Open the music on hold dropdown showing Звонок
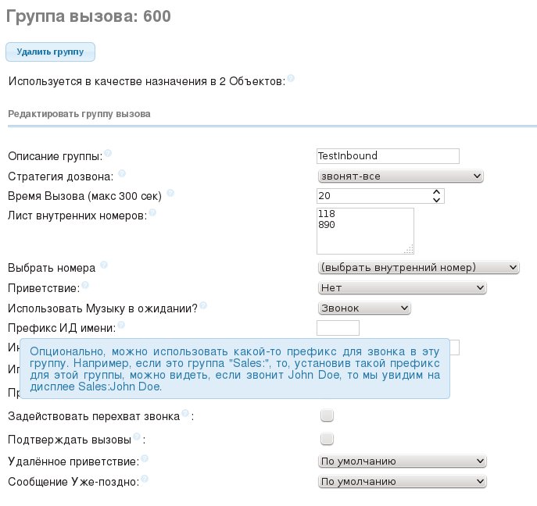Viewport: 537px width, 506px height. 364,308
